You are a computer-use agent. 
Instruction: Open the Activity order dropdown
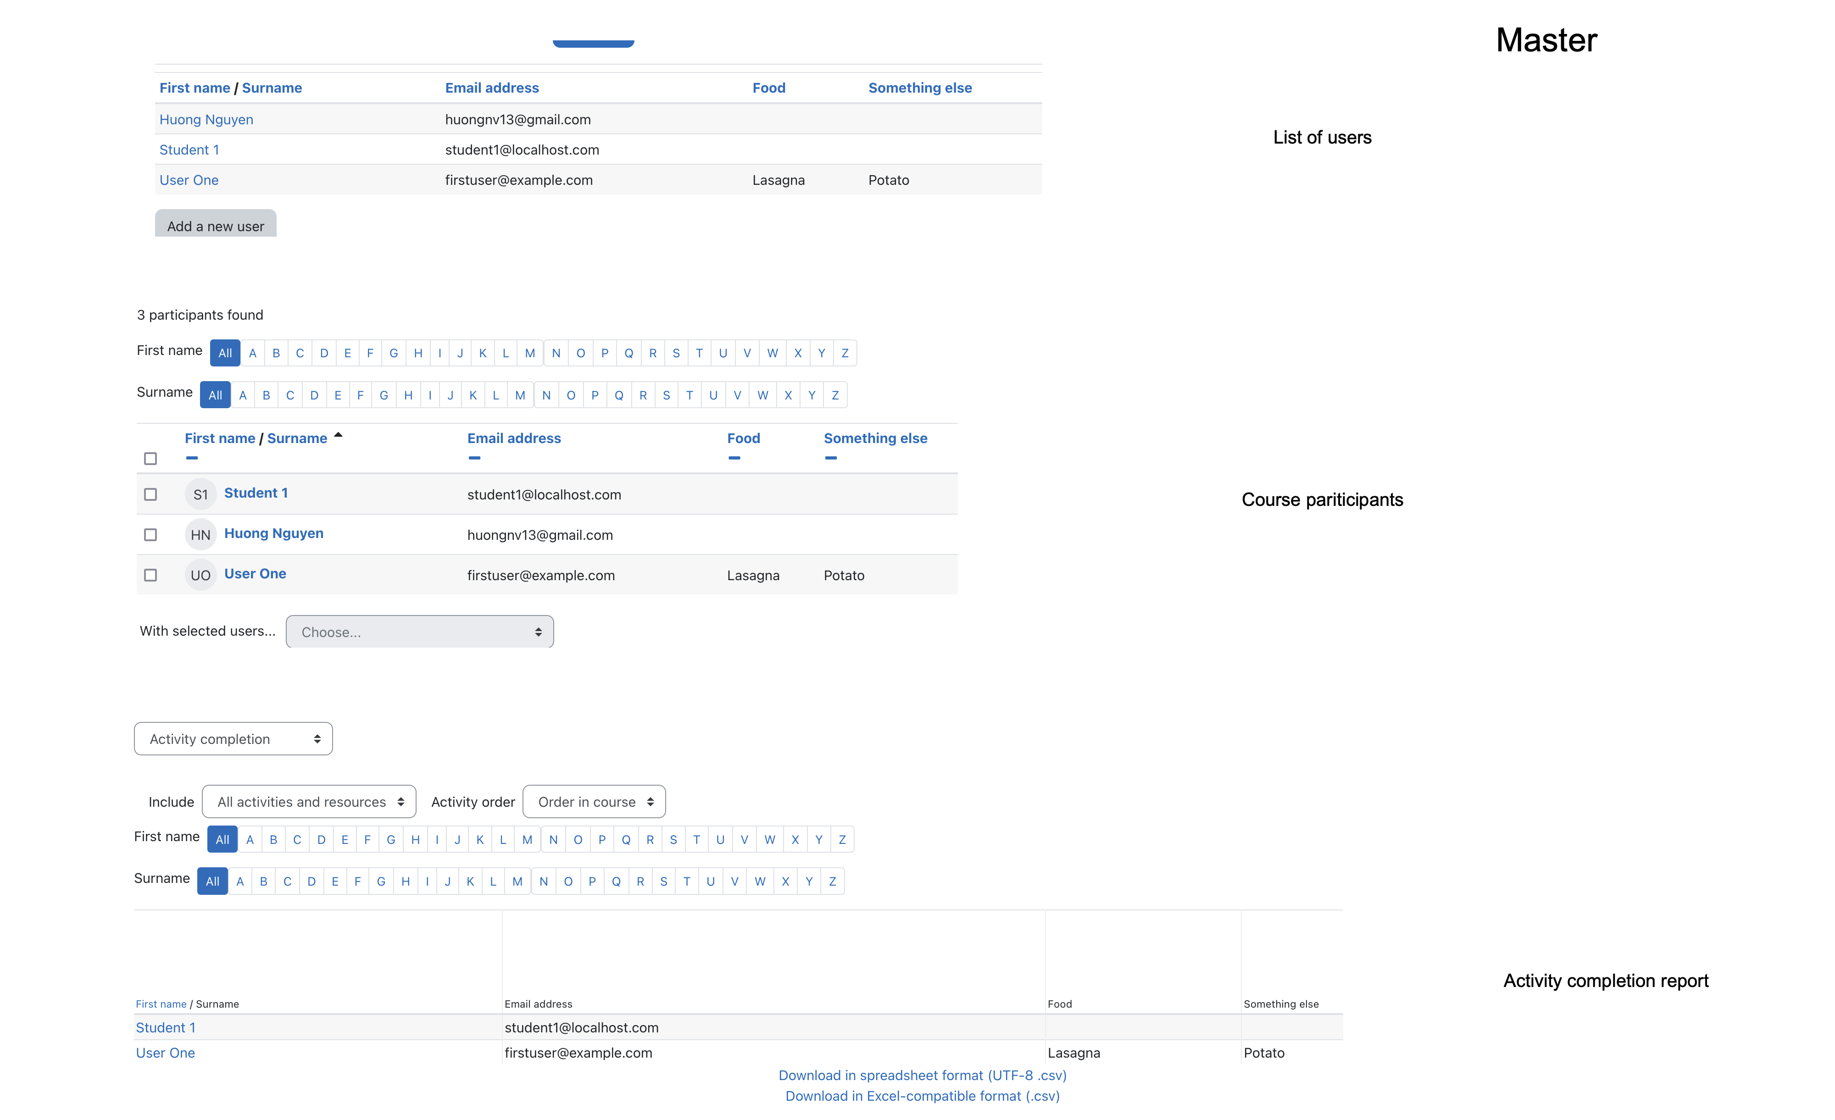coord(594,802)
